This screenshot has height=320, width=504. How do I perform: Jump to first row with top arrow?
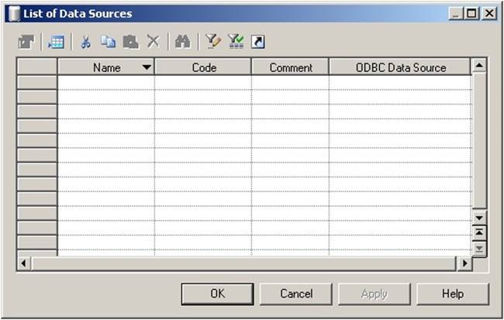click(x=479, y=232)
